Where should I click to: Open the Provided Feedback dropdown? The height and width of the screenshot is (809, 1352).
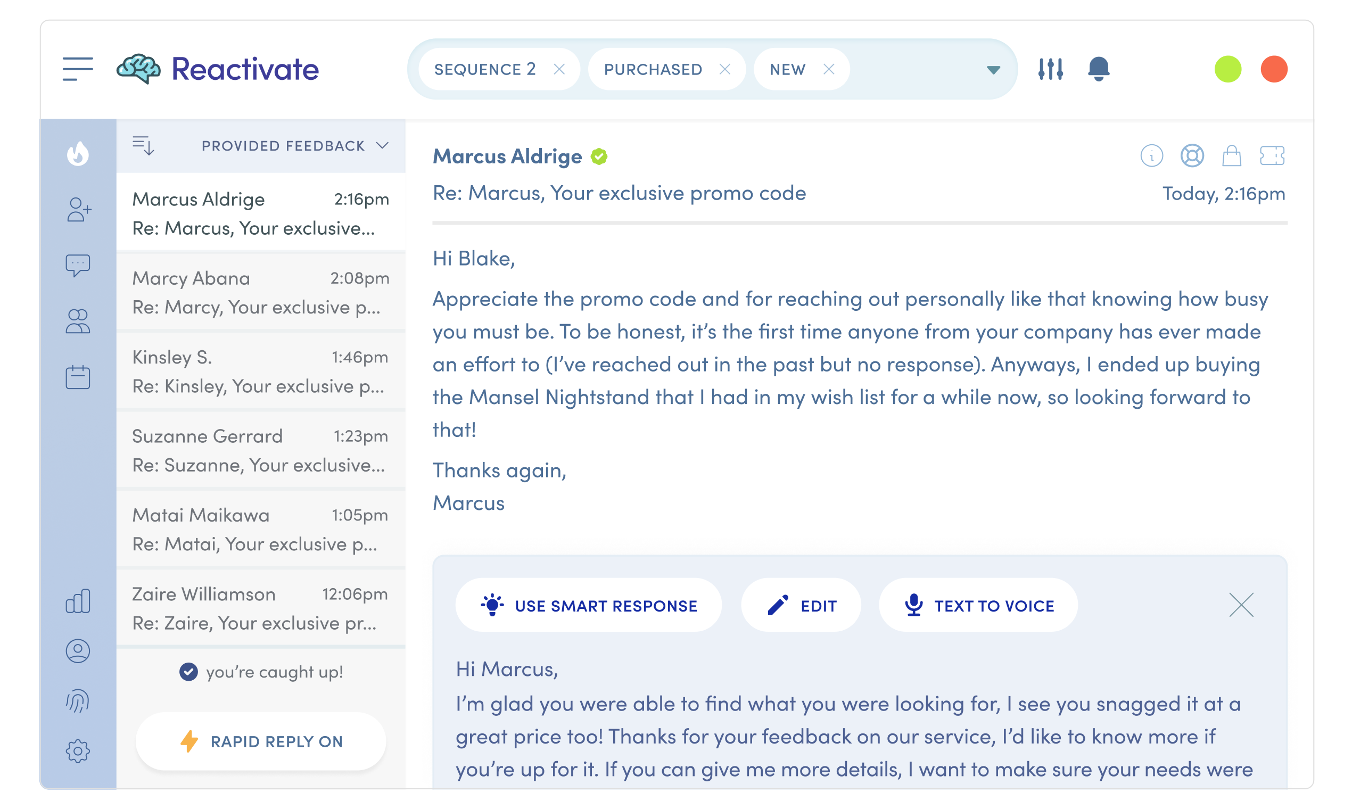[x=295, y=145]
